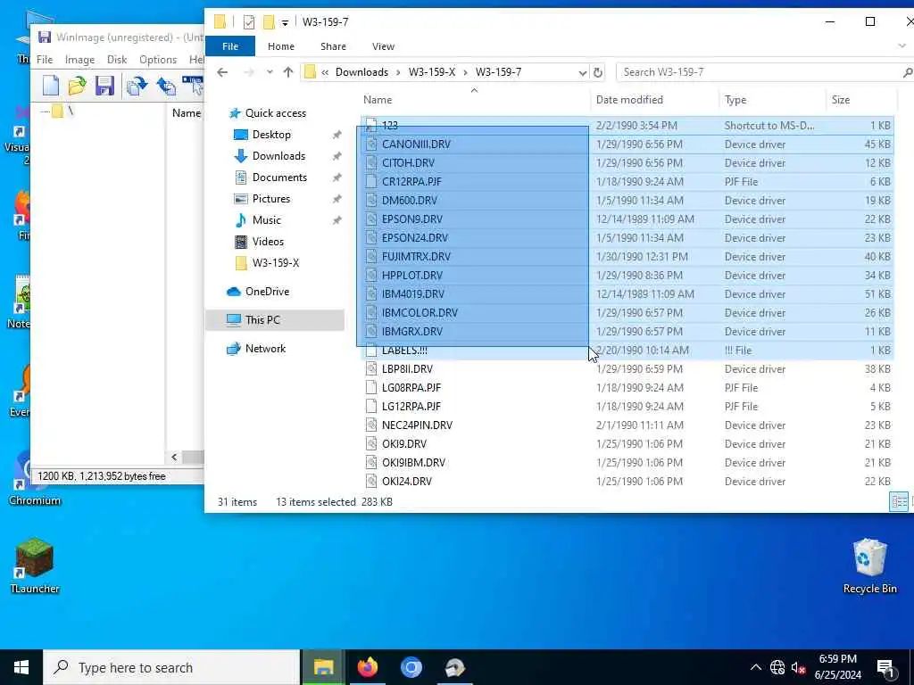Show hidden system tray icons chevron
Viewport: 914px width, 685px height.
755,667
